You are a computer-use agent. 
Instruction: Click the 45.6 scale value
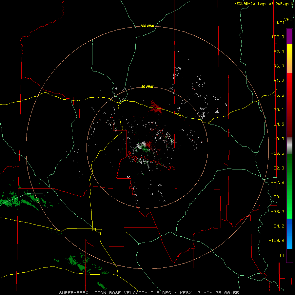coord(279,95)
